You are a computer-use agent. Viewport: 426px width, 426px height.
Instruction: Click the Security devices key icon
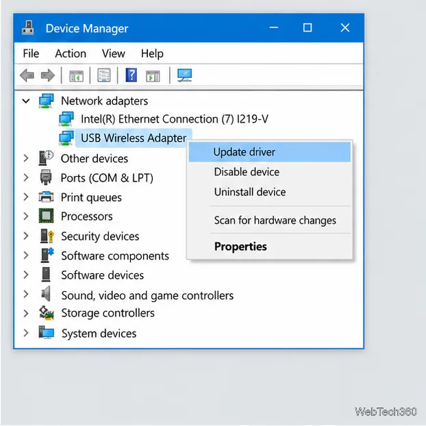pyautogui.click(x=47, y=236)
